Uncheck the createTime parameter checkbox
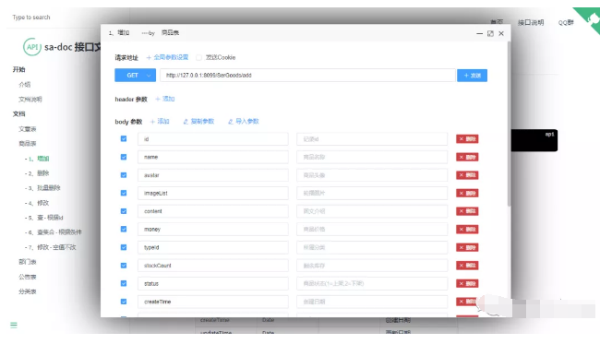 click(124, 302)
